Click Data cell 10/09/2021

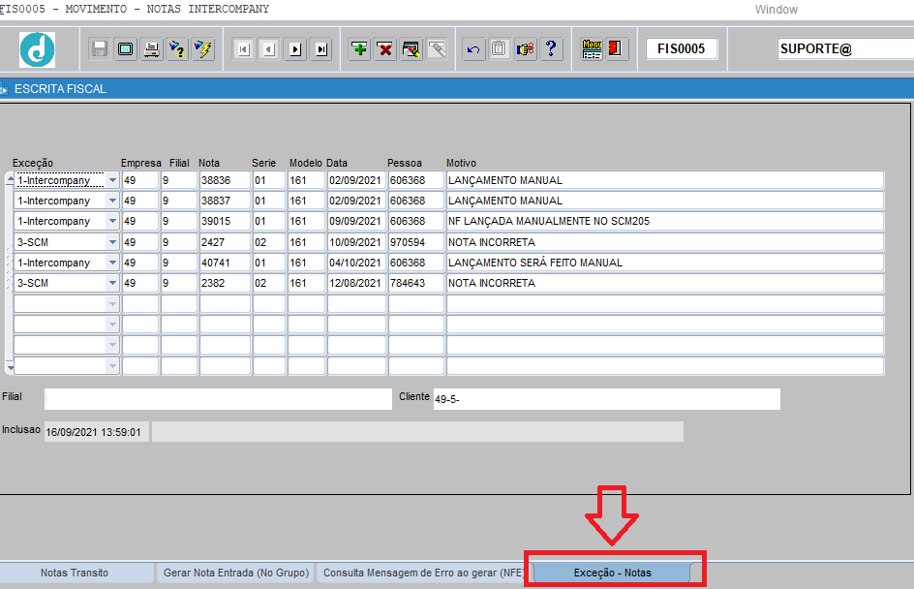click(356, 242)
